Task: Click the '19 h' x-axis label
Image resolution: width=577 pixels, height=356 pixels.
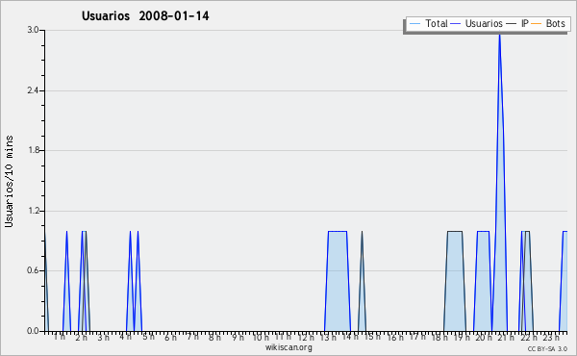Action: pos(462,337)
